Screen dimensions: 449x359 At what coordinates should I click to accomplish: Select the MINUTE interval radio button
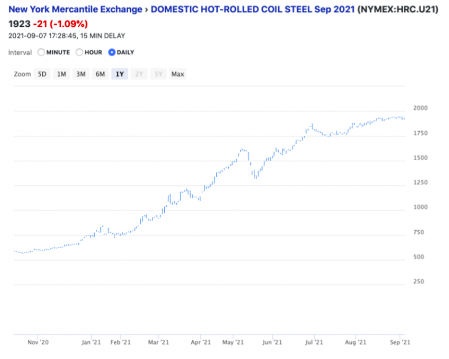pyautogui.click(x=42, y=53)
